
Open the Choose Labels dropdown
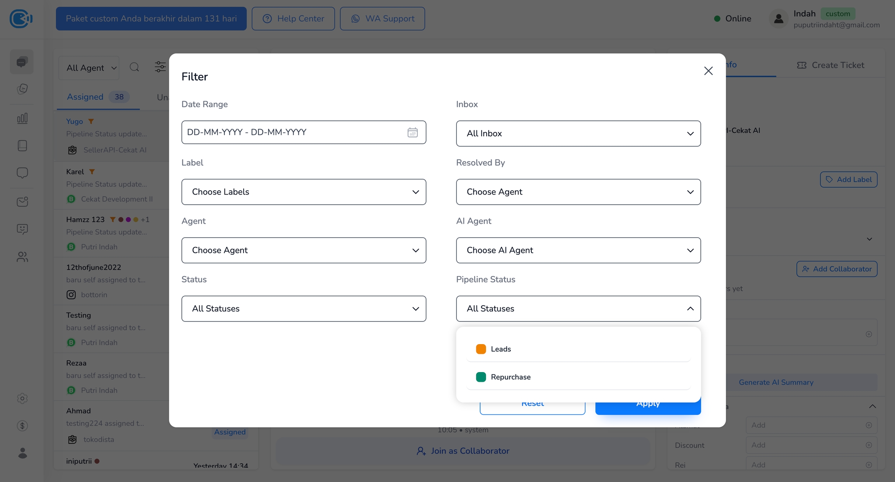tap(303, 192)
